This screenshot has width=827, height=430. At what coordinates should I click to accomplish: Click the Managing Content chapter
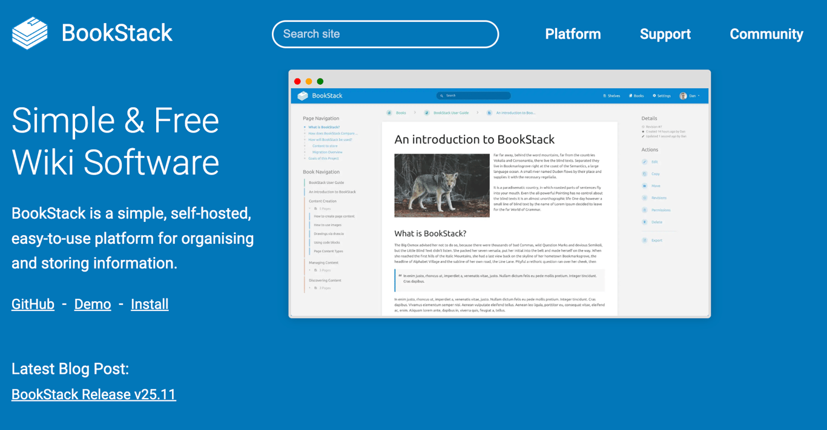pyautogui.click(x=323, y=263)
